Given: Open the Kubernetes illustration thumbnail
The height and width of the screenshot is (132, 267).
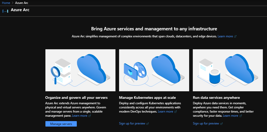Looking at the screenshot, I should click(x=154, y=70).
